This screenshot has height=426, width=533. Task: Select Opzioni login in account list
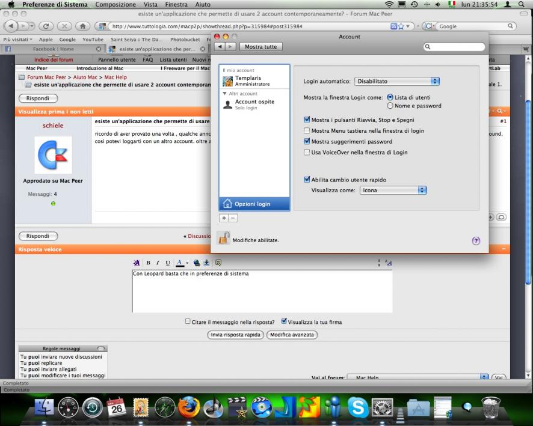click(254, 204)
